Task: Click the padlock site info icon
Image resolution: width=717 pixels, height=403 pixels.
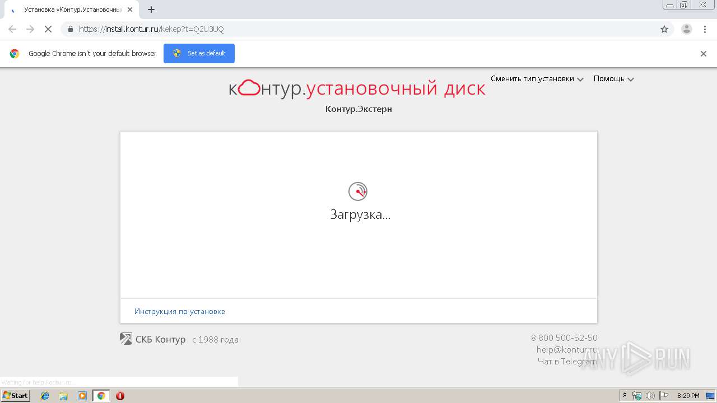Action: [x=71, y=29]
